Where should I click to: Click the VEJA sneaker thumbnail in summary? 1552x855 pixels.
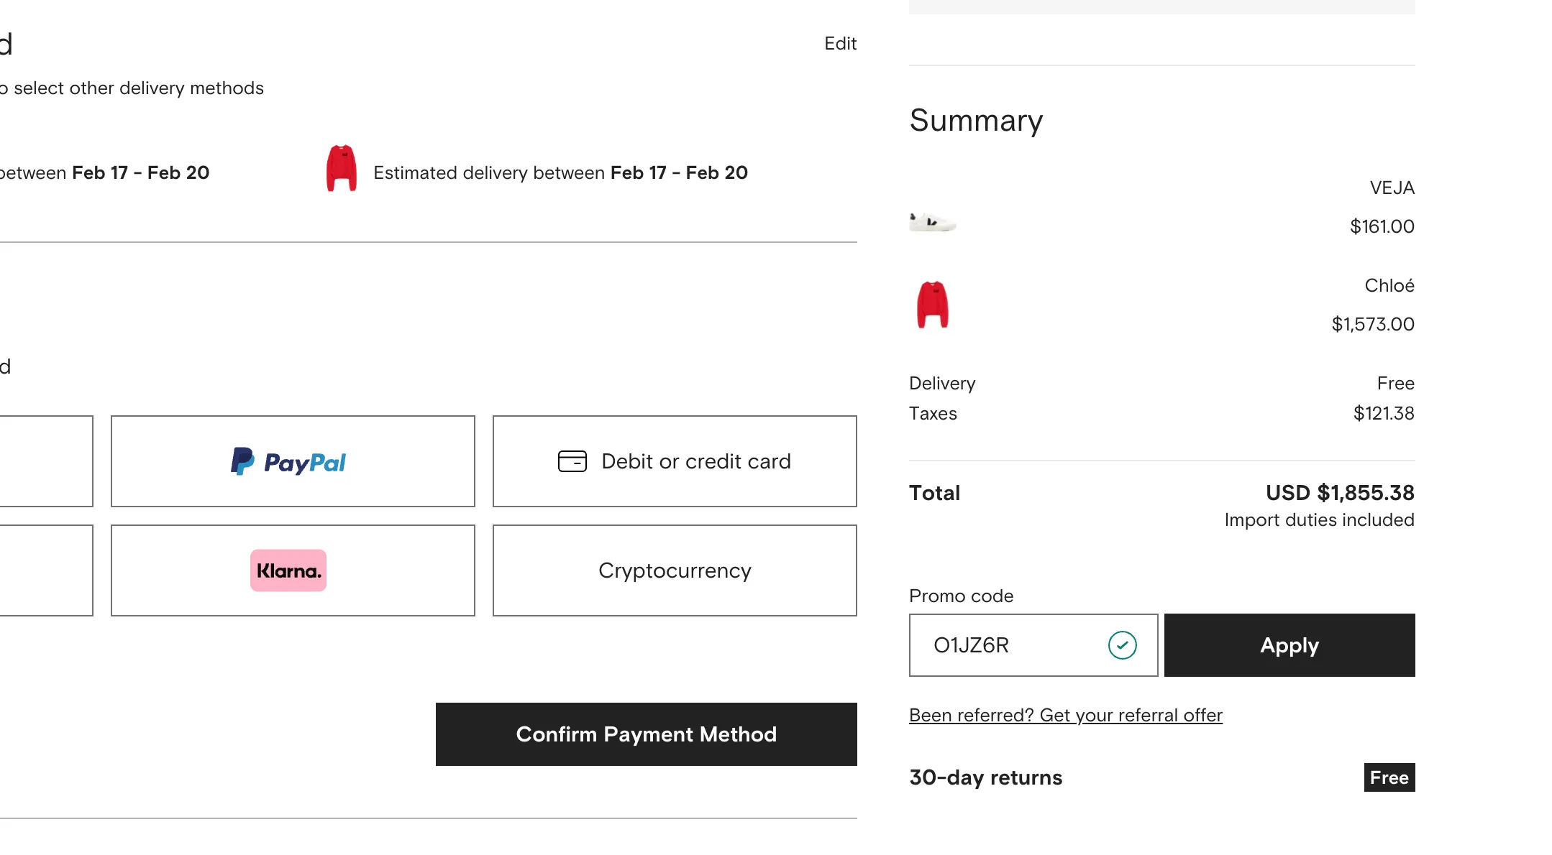(x=933, y=222)
